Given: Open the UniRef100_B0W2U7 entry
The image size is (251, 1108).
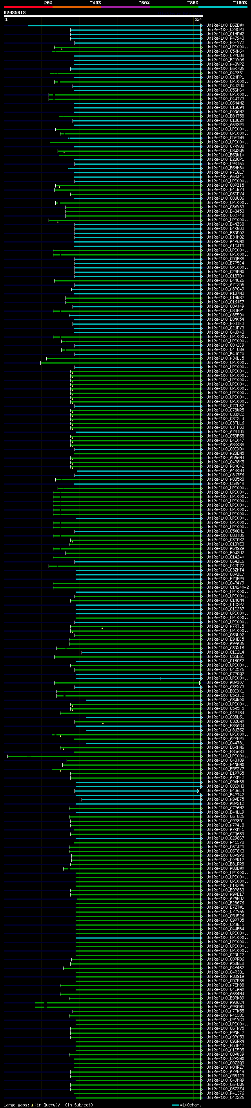Looking at the screenshot, I should tap(225, 553).
